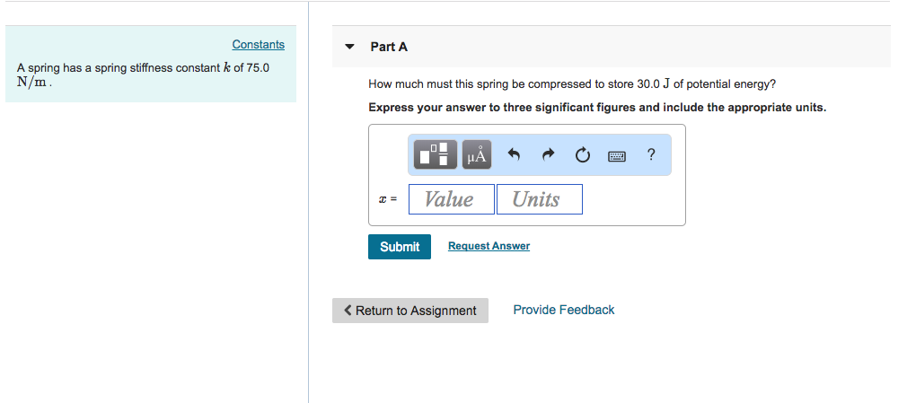907x403 pixels.
Task: Click the back chevron on Return to Assignment
Action: pos(348,311)
